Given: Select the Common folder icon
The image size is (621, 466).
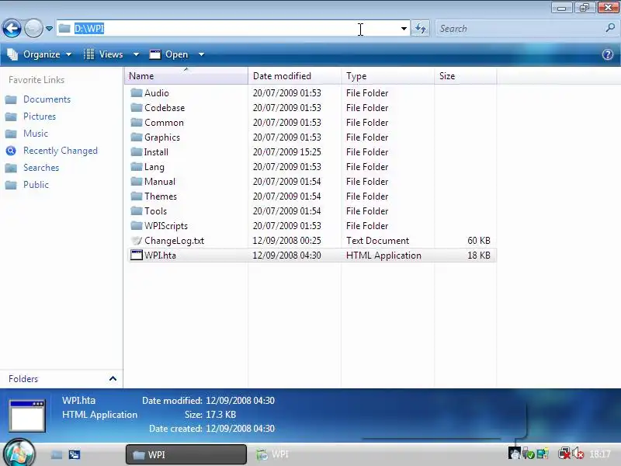Looking at the screenshot, I should [137, 122].
